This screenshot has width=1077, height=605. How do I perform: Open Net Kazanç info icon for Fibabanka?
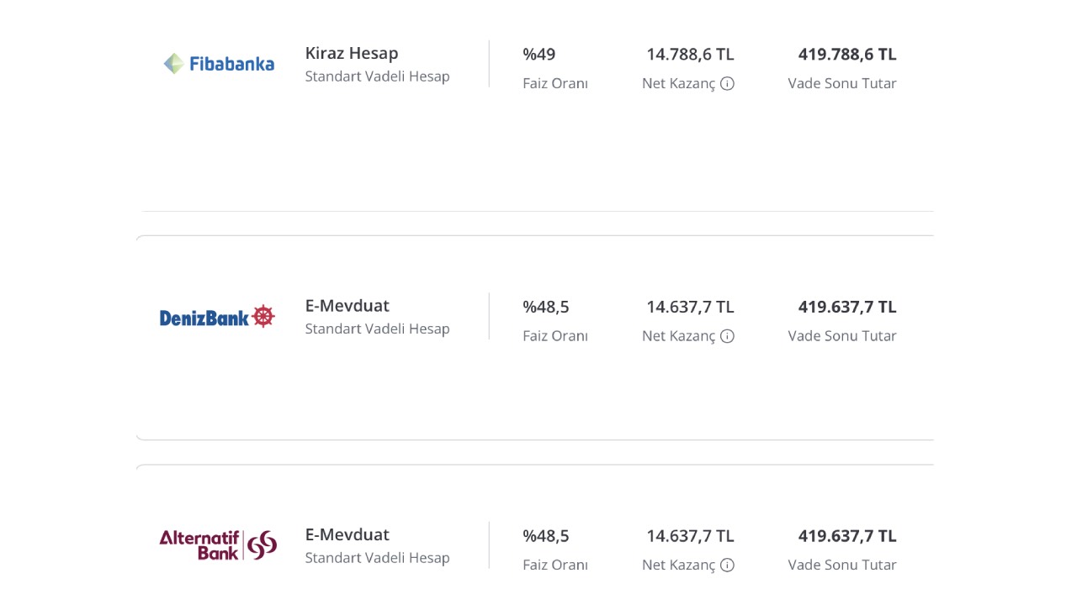coord(728,83)
